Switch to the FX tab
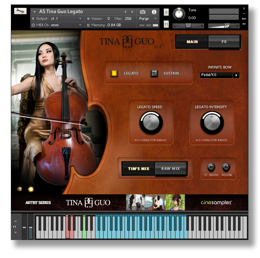 tap(224, 42)
